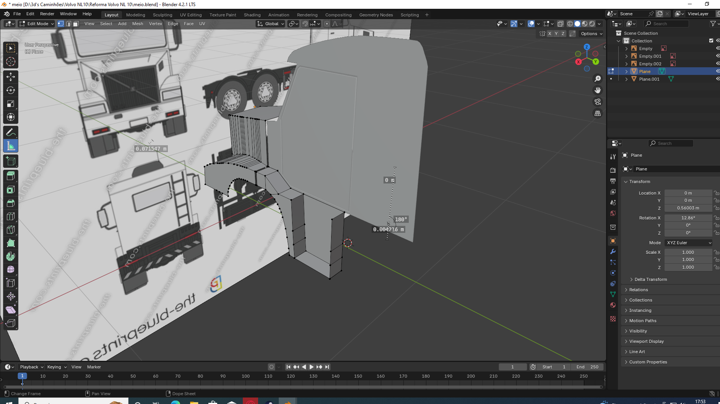Uncheck the Collection exclude checkbox

tap(711, 41)
